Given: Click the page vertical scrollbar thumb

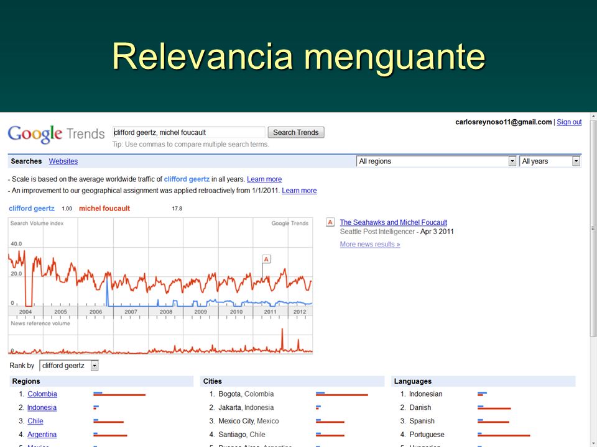Looking at the screenshot, I should click(593, 228).
